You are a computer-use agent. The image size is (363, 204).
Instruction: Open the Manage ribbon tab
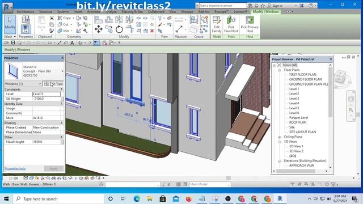coord(187,11)
